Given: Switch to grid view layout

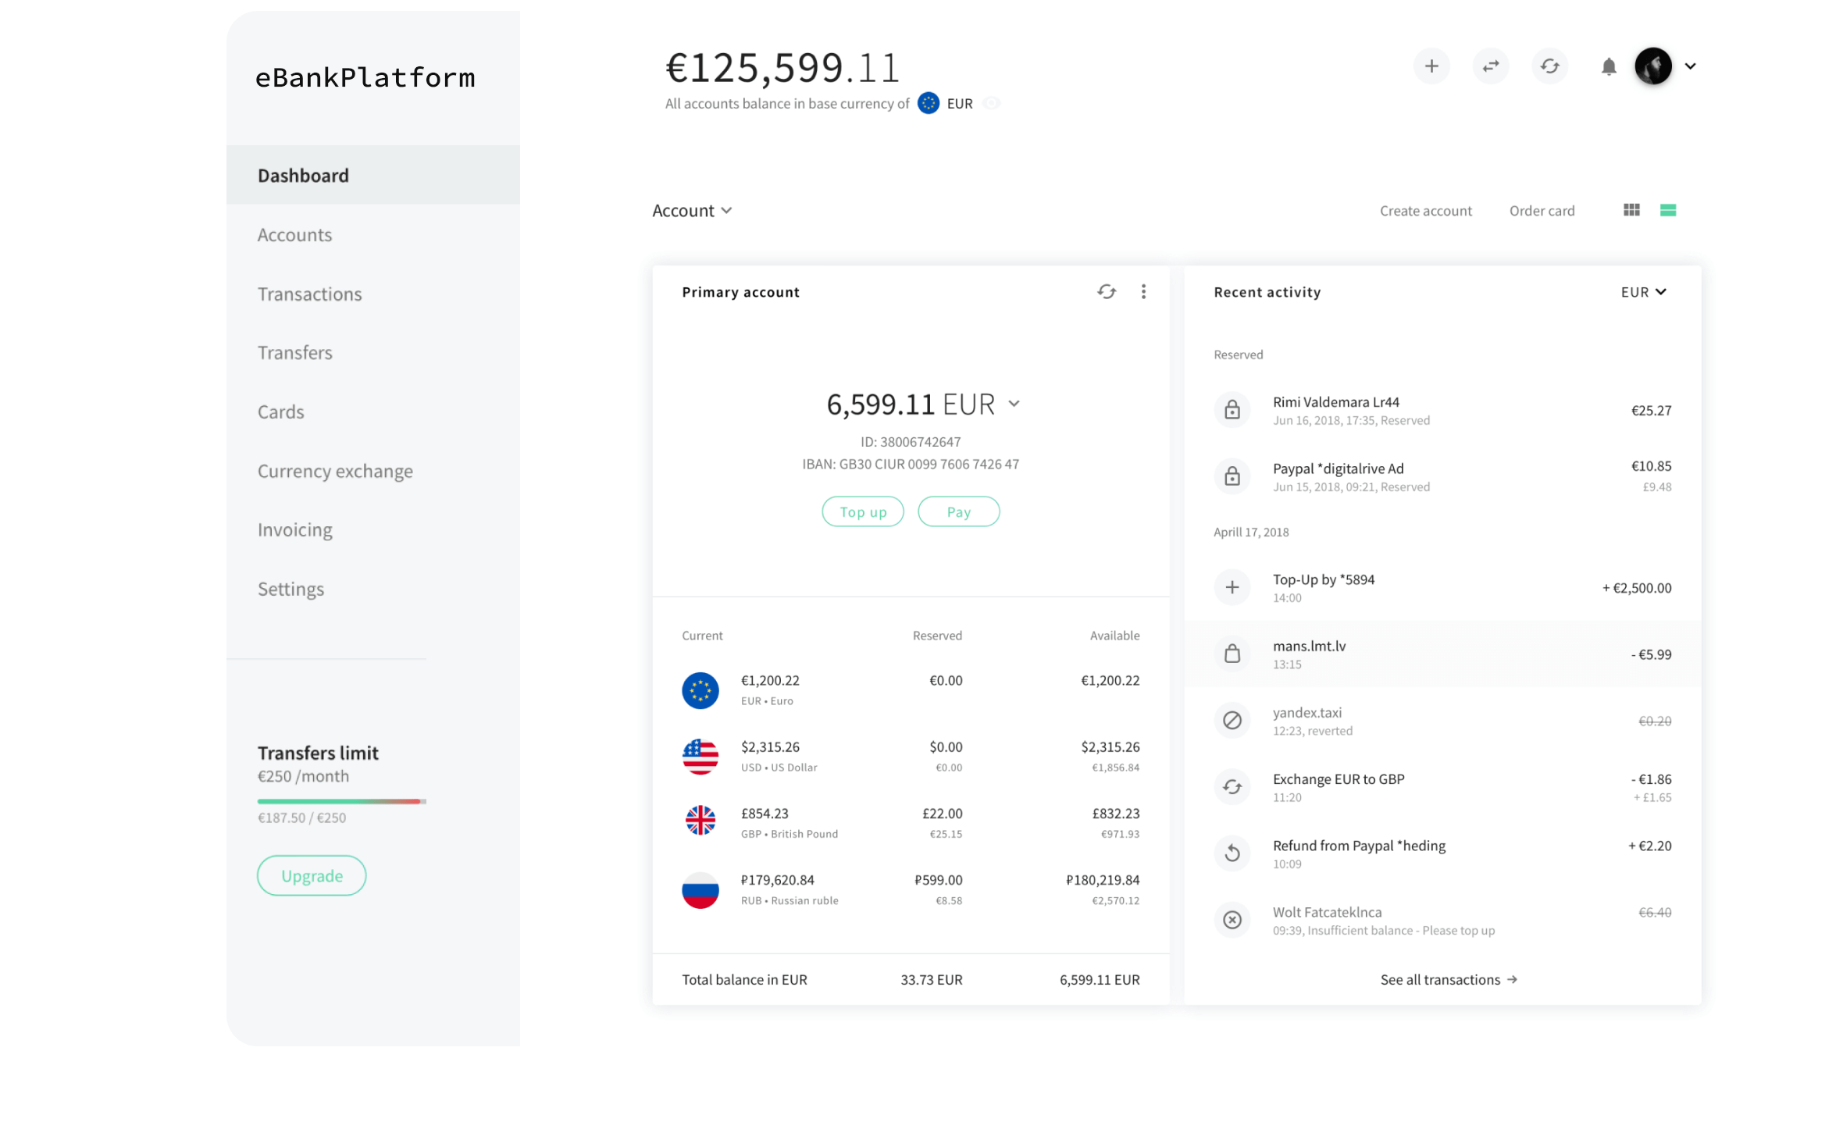Looking at the screenshot, I should [1631, 210].
